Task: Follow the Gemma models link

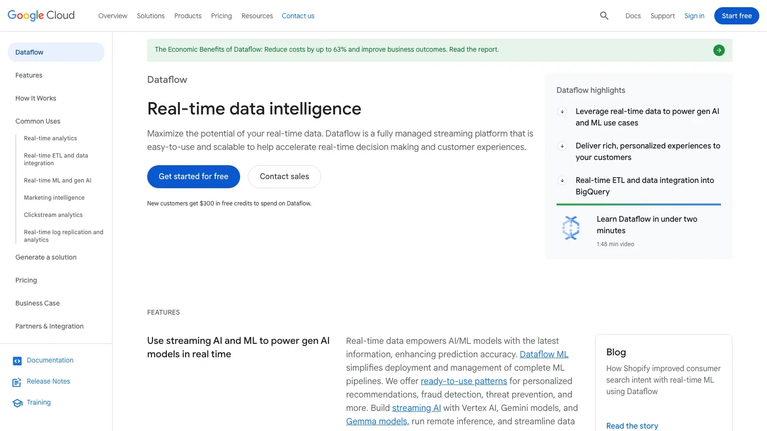Action: click(377, 421)
